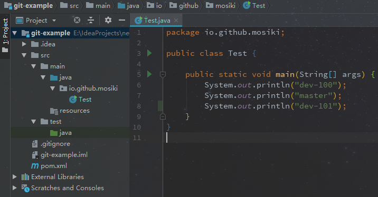Collapse the java source folder under main
378x197 pixels.
point(43,77)
